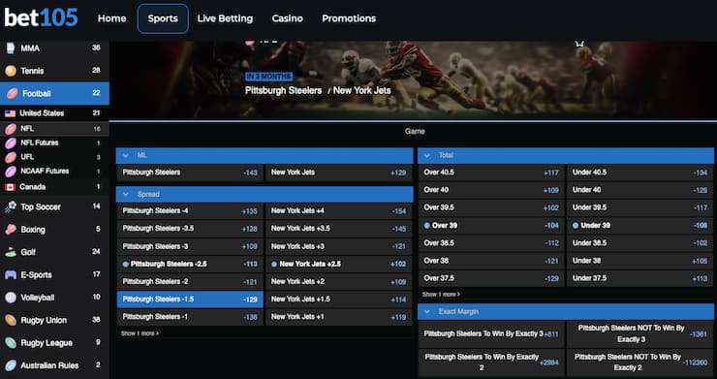Viewport: 717px width, 379px height.
Task: Bet Pittsburgh Steelers -1 at -136
Action: point(190,317)
